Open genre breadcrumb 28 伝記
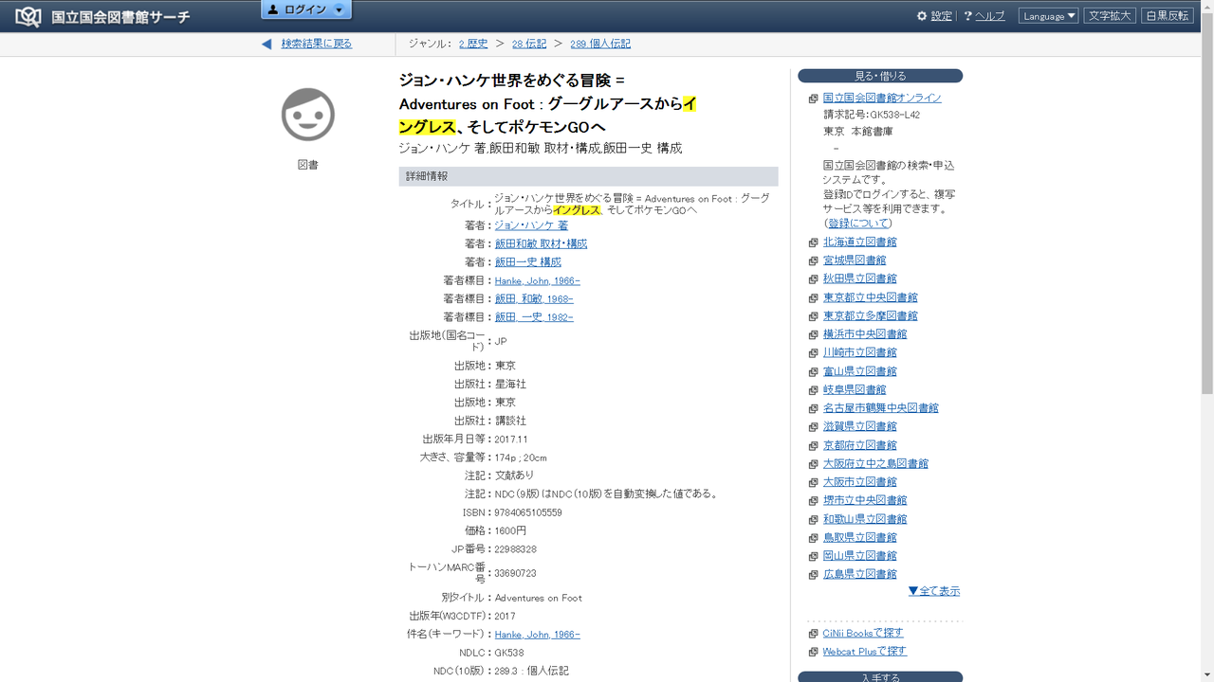The width and height of the screenshot is (1214, 682). tap(529, 44)
